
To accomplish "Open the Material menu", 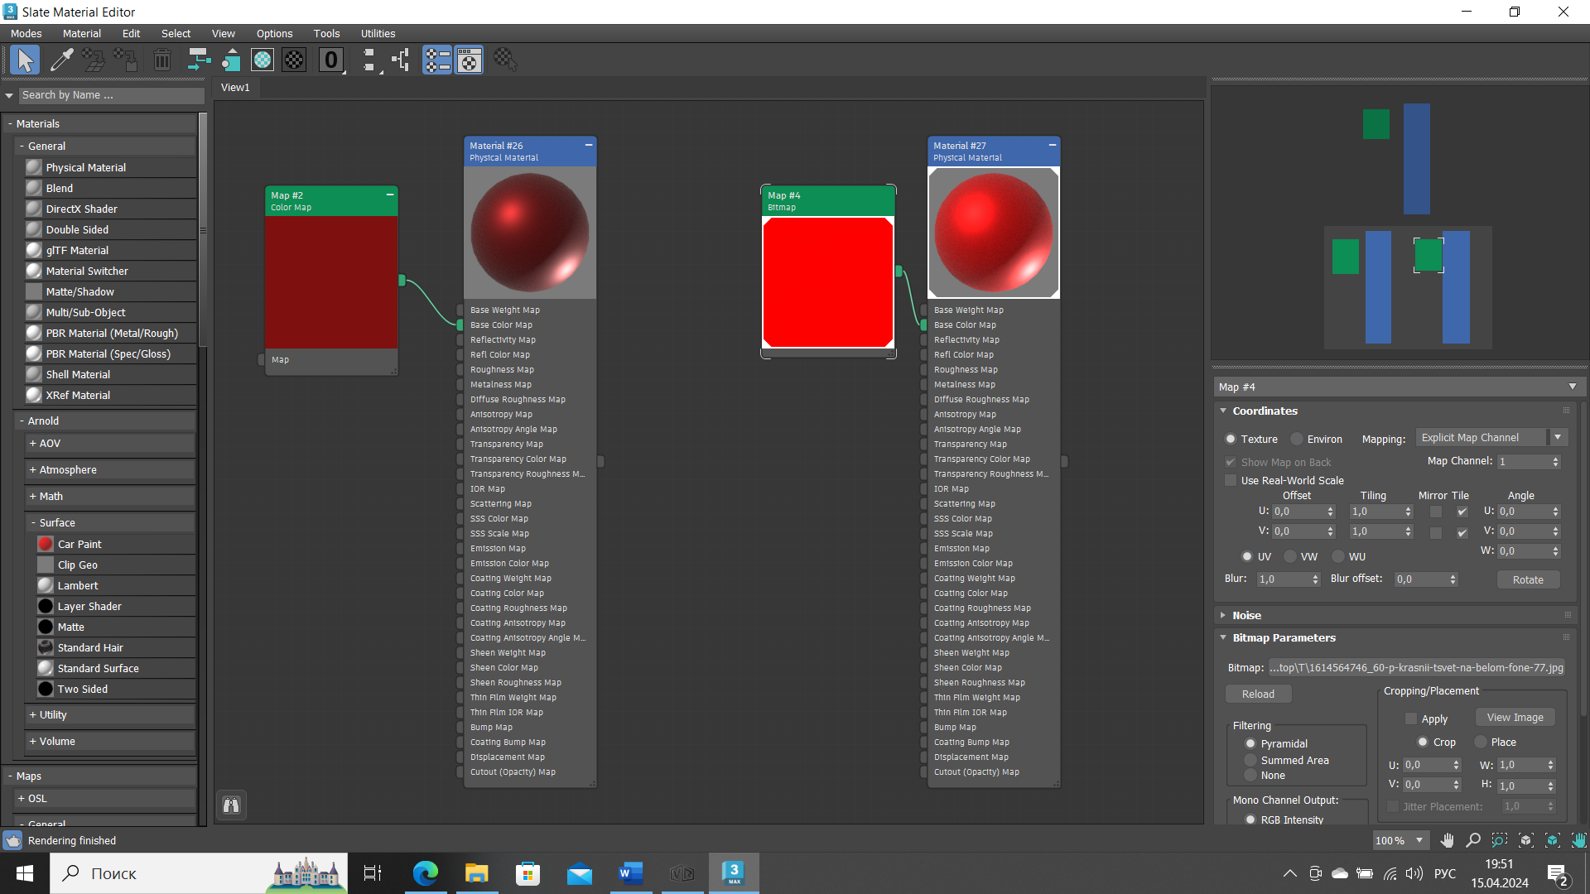I will coord(82,33).
